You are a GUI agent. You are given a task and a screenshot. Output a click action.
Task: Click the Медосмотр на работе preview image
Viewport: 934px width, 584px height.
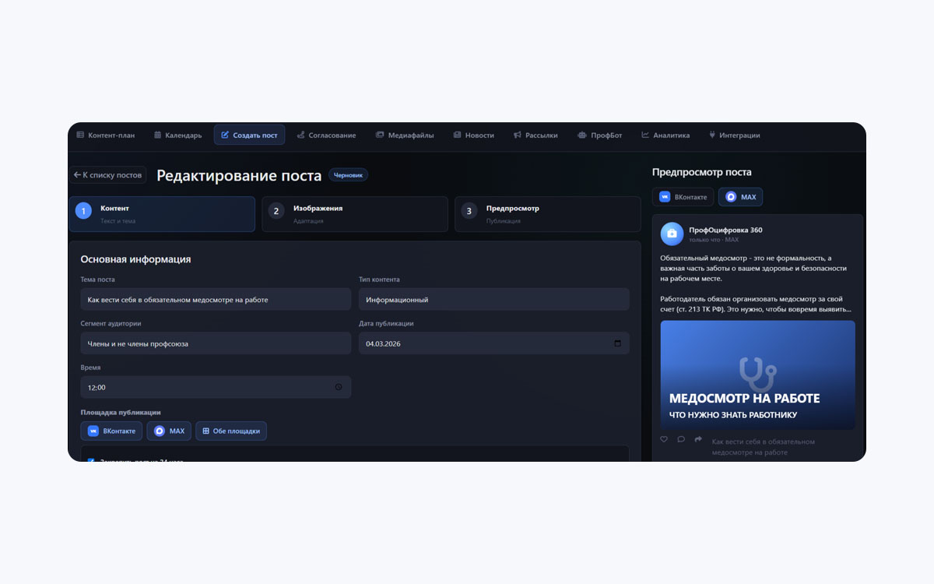click(x=758, y=375)
